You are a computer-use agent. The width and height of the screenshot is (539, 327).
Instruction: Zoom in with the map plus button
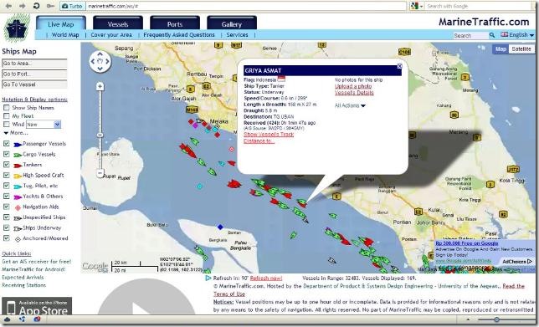(100, 86)
